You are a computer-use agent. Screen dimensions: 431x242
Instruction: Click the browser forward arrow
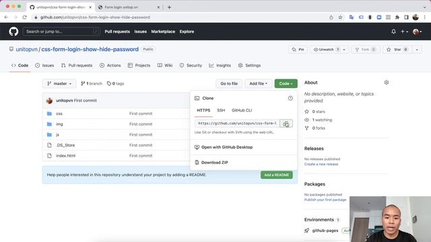15,17
